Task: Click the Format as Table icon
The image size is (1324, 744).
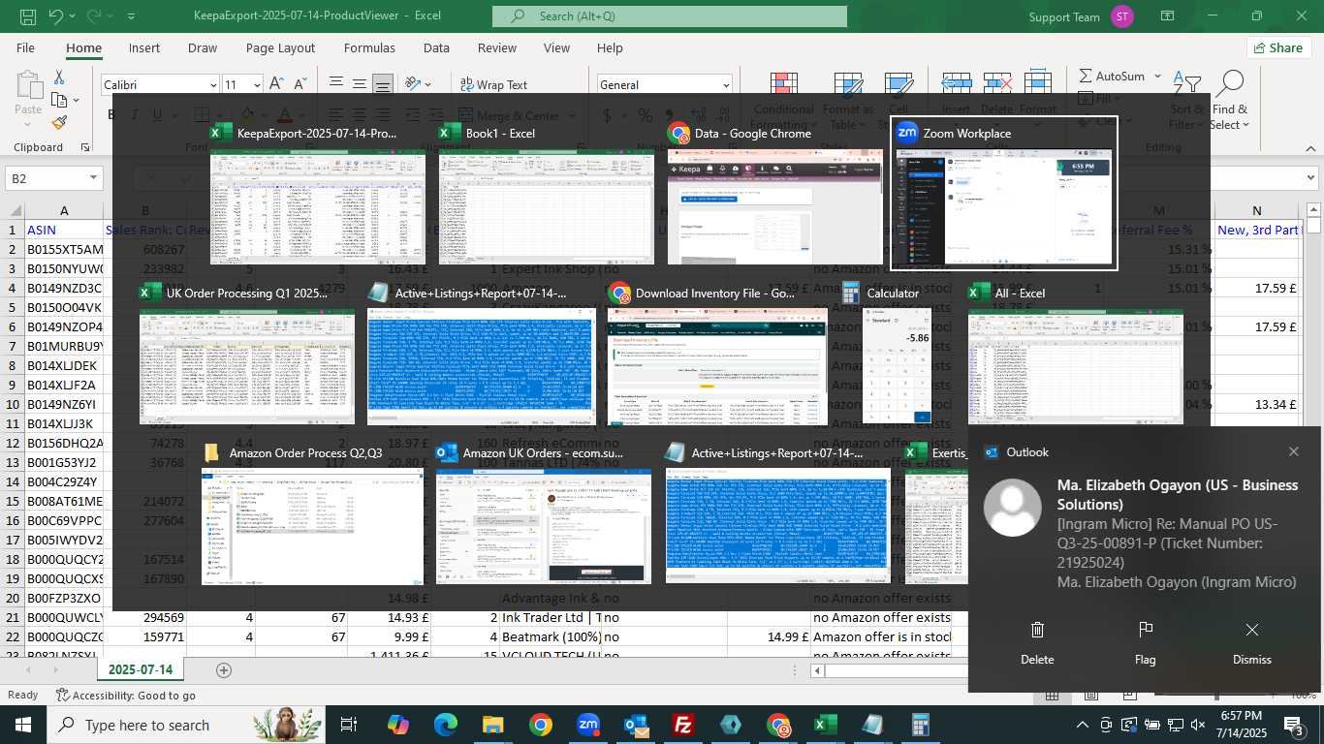Action: [848, 83]
